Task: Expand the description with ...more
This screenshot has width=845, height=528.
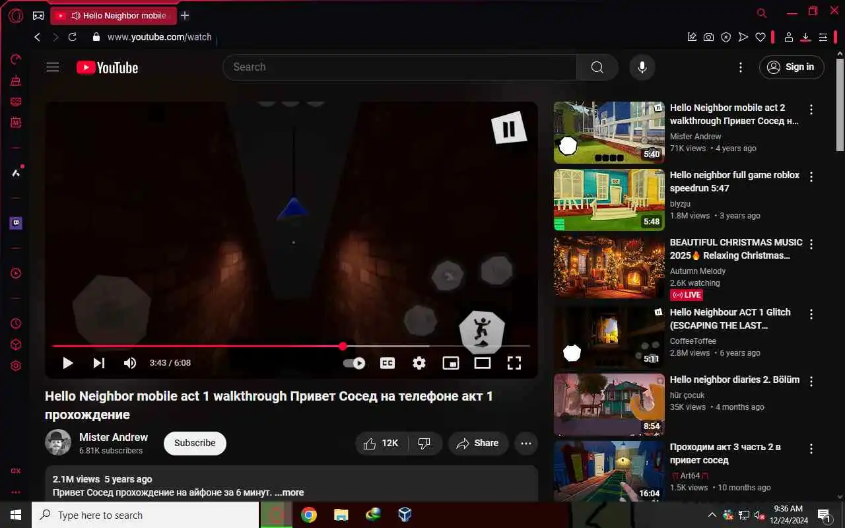Action: pyautogui.click(x=289, y=492)
